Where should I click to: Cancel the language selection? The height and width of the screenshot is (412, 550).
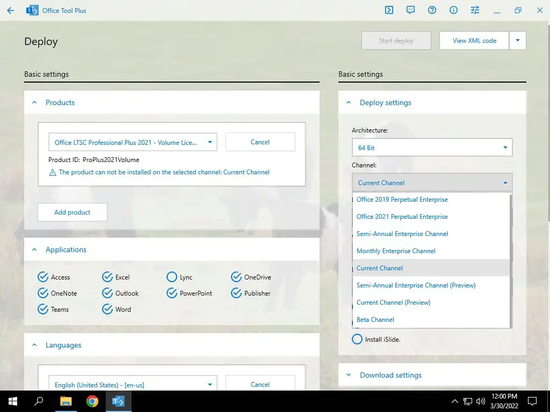coord(260,384)
